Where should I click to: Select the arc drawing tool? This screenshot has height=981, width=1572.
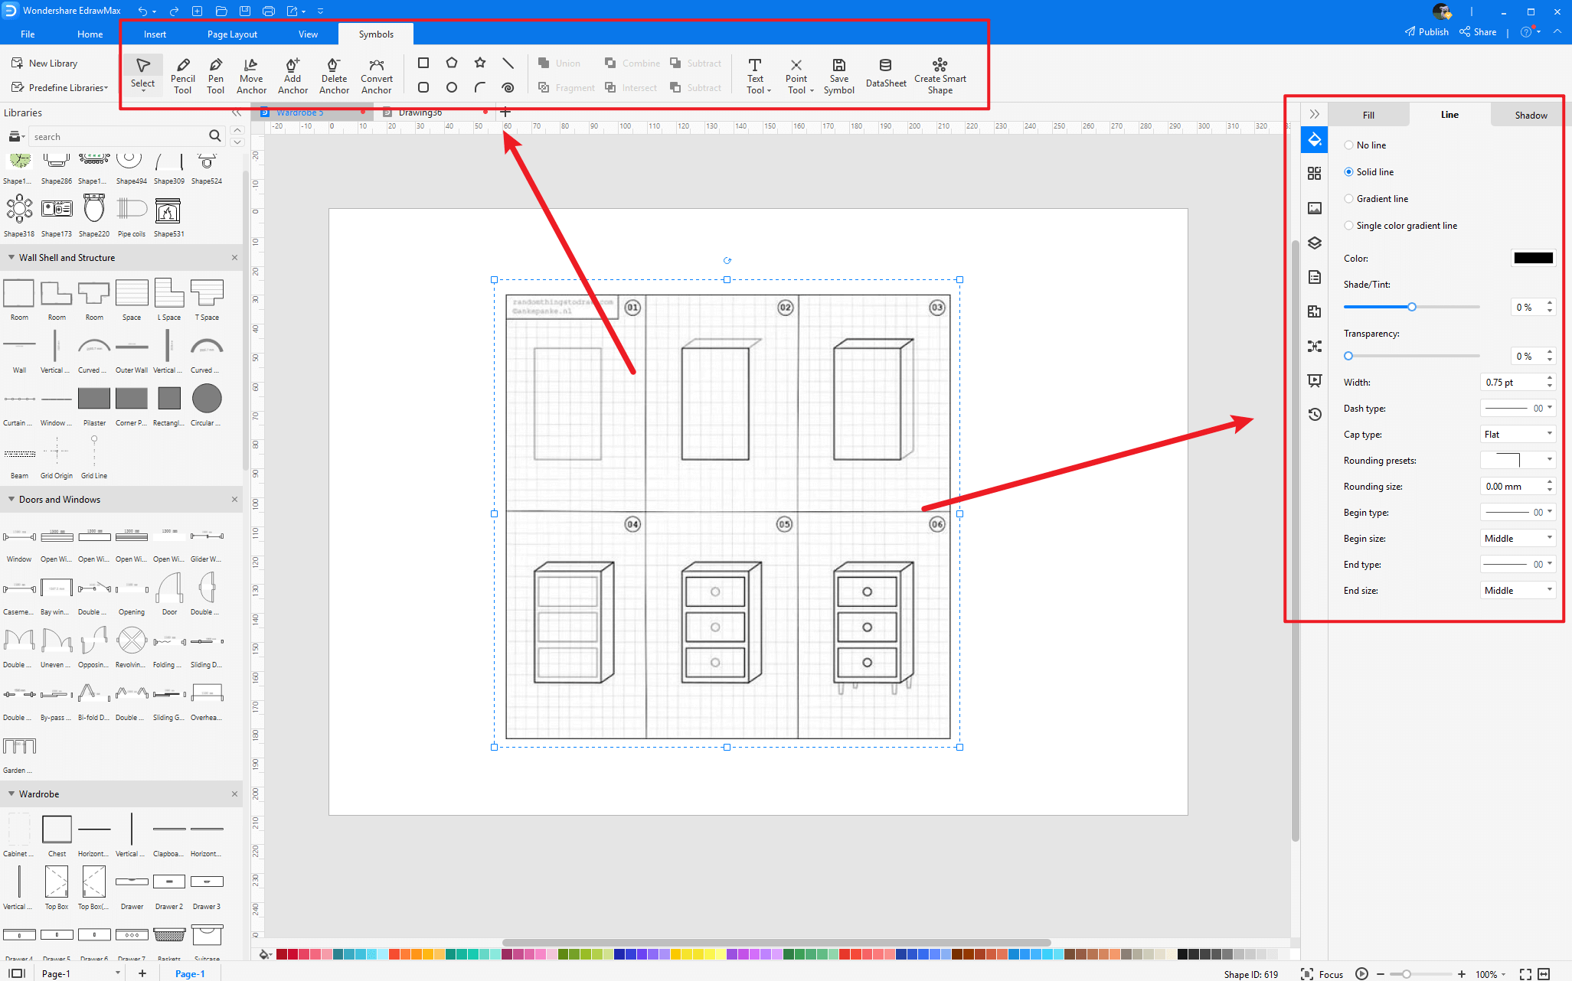coord(480,87)
